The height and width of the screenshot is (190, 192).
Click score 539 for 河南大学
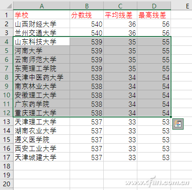tap(86, 51)
